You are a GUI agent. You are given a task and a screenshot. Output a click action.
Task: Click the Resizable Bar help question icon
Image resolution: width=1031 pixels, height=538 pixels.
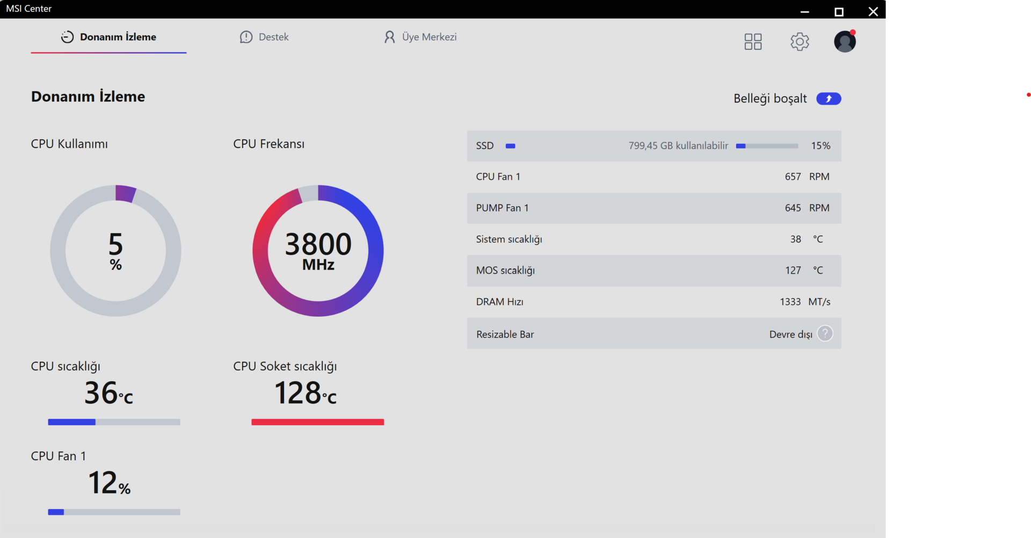coord(825,333)
